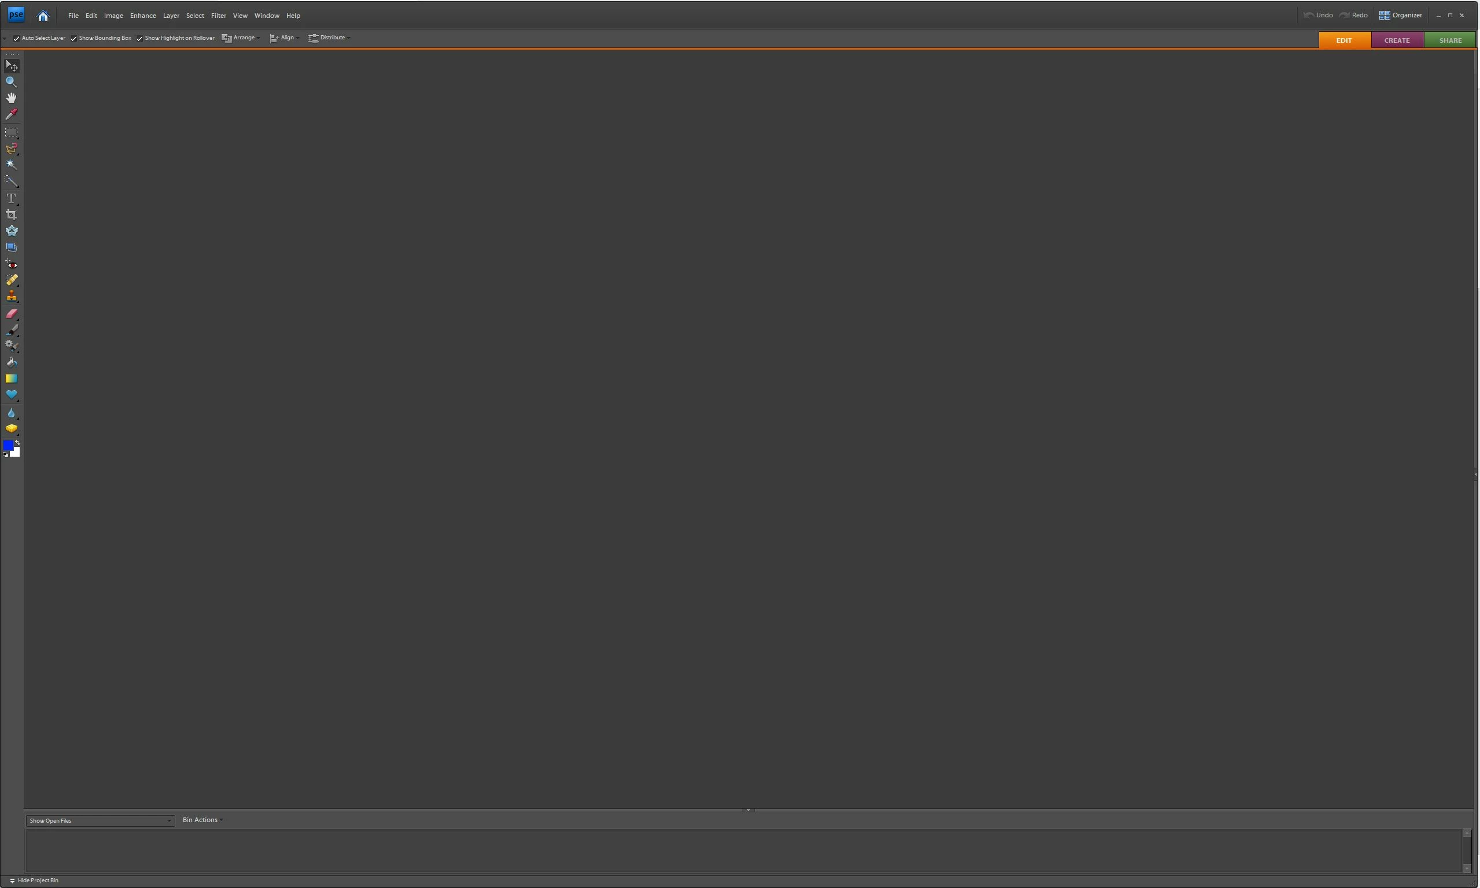The image size is (1480, 888).
Task: Switch to the CREATE tab
Action: point(1396,40)
